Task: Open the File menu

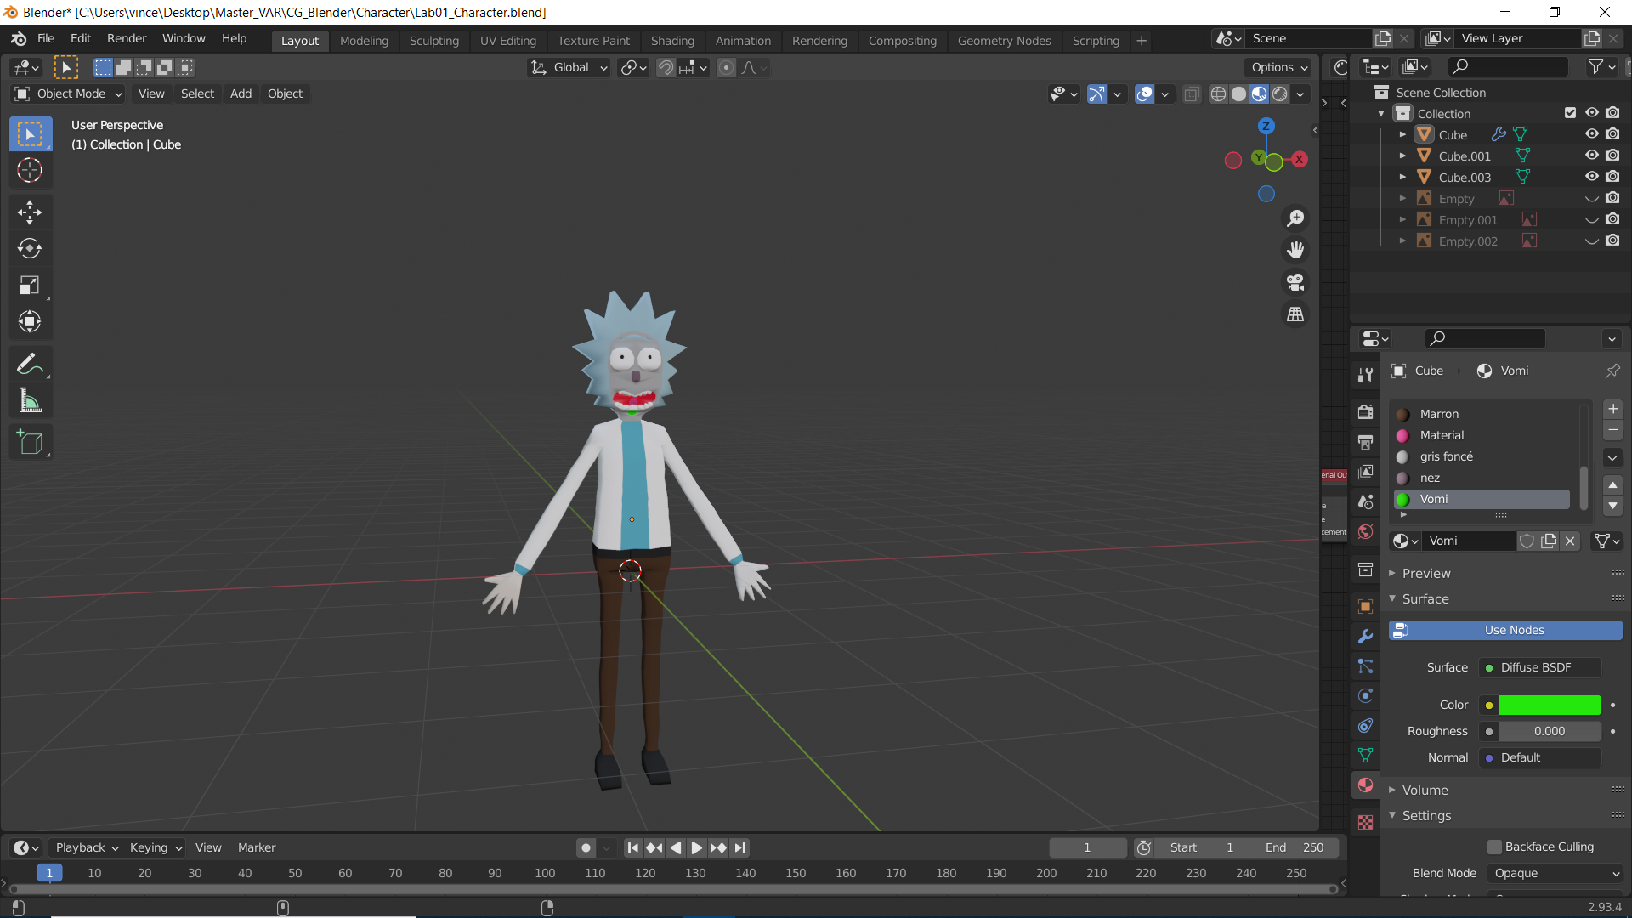Action: click(46, 39)
